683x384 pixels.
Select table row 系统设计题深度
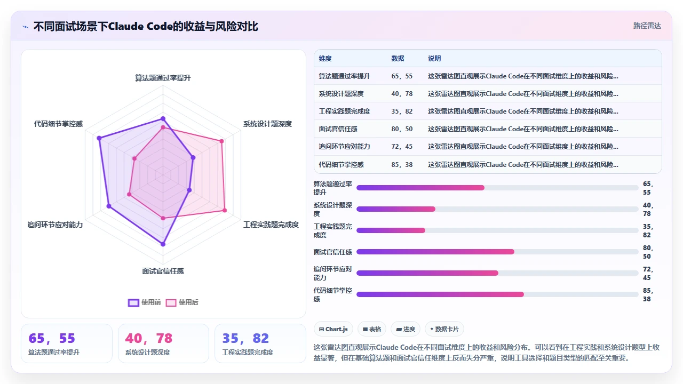[488, 93]
